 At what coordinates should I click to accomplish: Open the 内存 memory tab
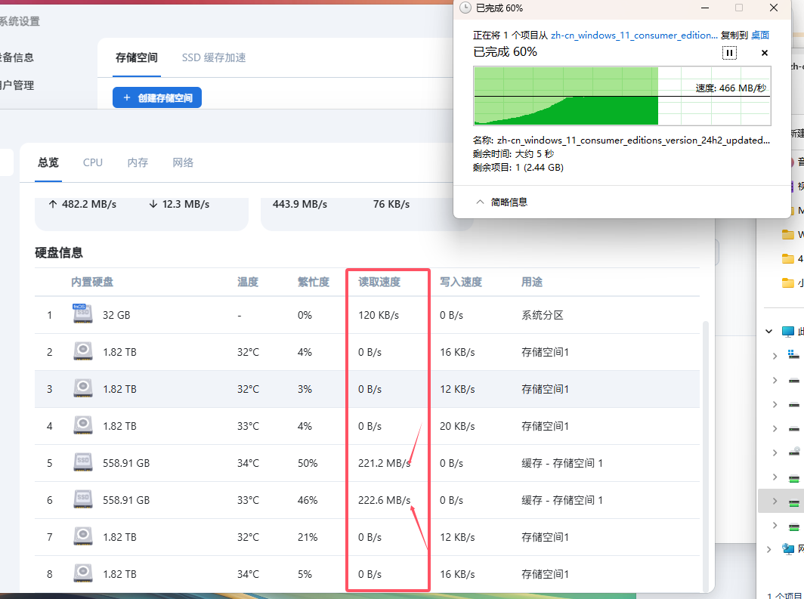point(138,162)
